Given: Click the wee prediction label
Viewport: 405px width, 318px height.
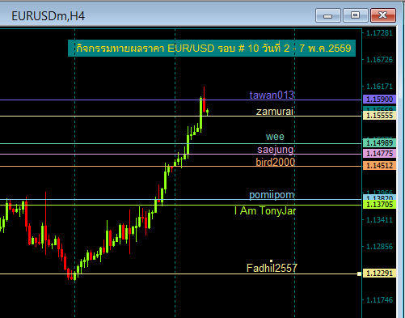Looking at the screenshot, I should [275, 137].
